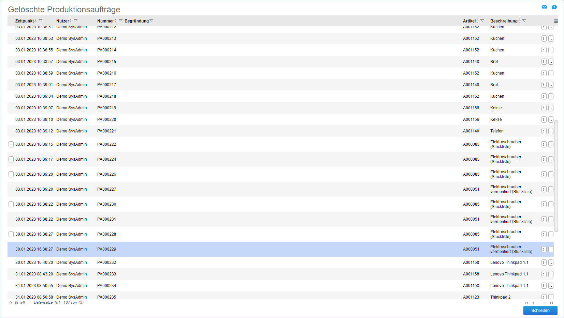564x318 pixels.
Task: Click ellipsis icon for PA000217
Action: (x=551, y=85)
